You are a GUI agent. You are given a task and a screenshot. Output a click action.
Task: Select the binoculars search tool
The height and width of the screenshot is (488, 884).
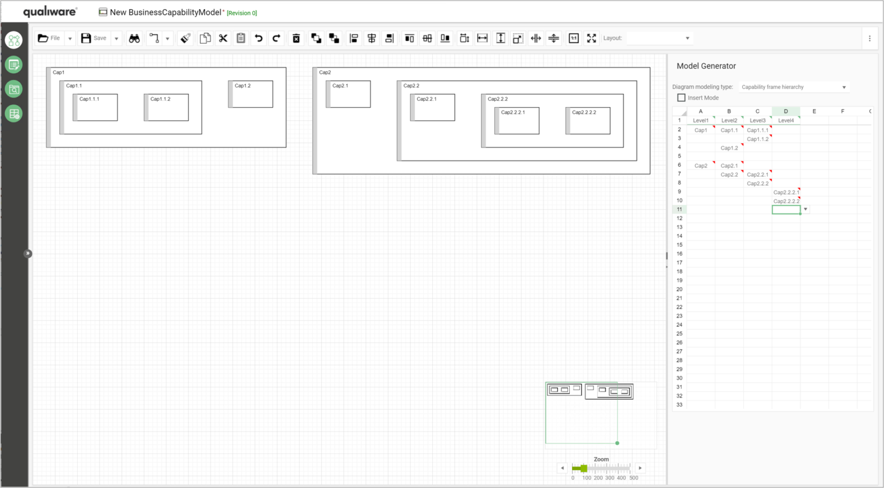(134, 38)
